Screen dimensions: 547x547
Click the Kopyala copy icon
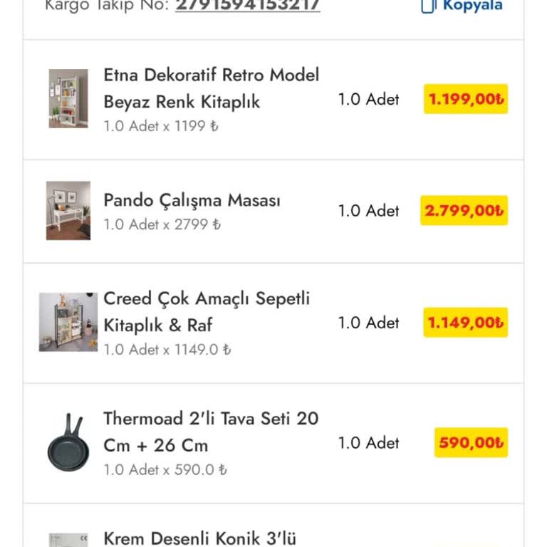[x=428, y=6]
